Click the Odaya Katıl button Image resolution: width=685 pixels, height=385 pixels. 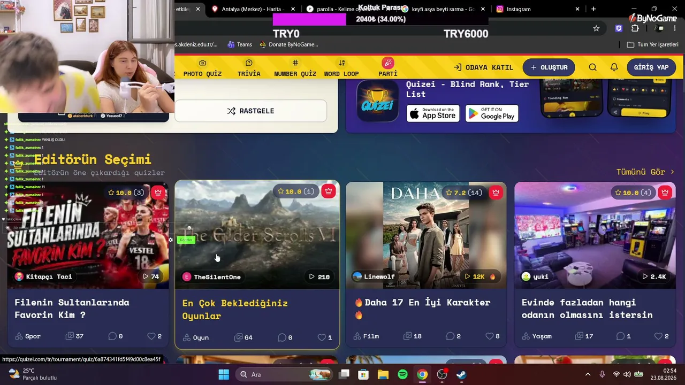[483, 67]
